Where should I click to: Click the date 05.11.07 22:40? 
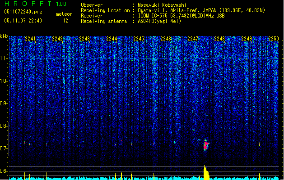23,21
